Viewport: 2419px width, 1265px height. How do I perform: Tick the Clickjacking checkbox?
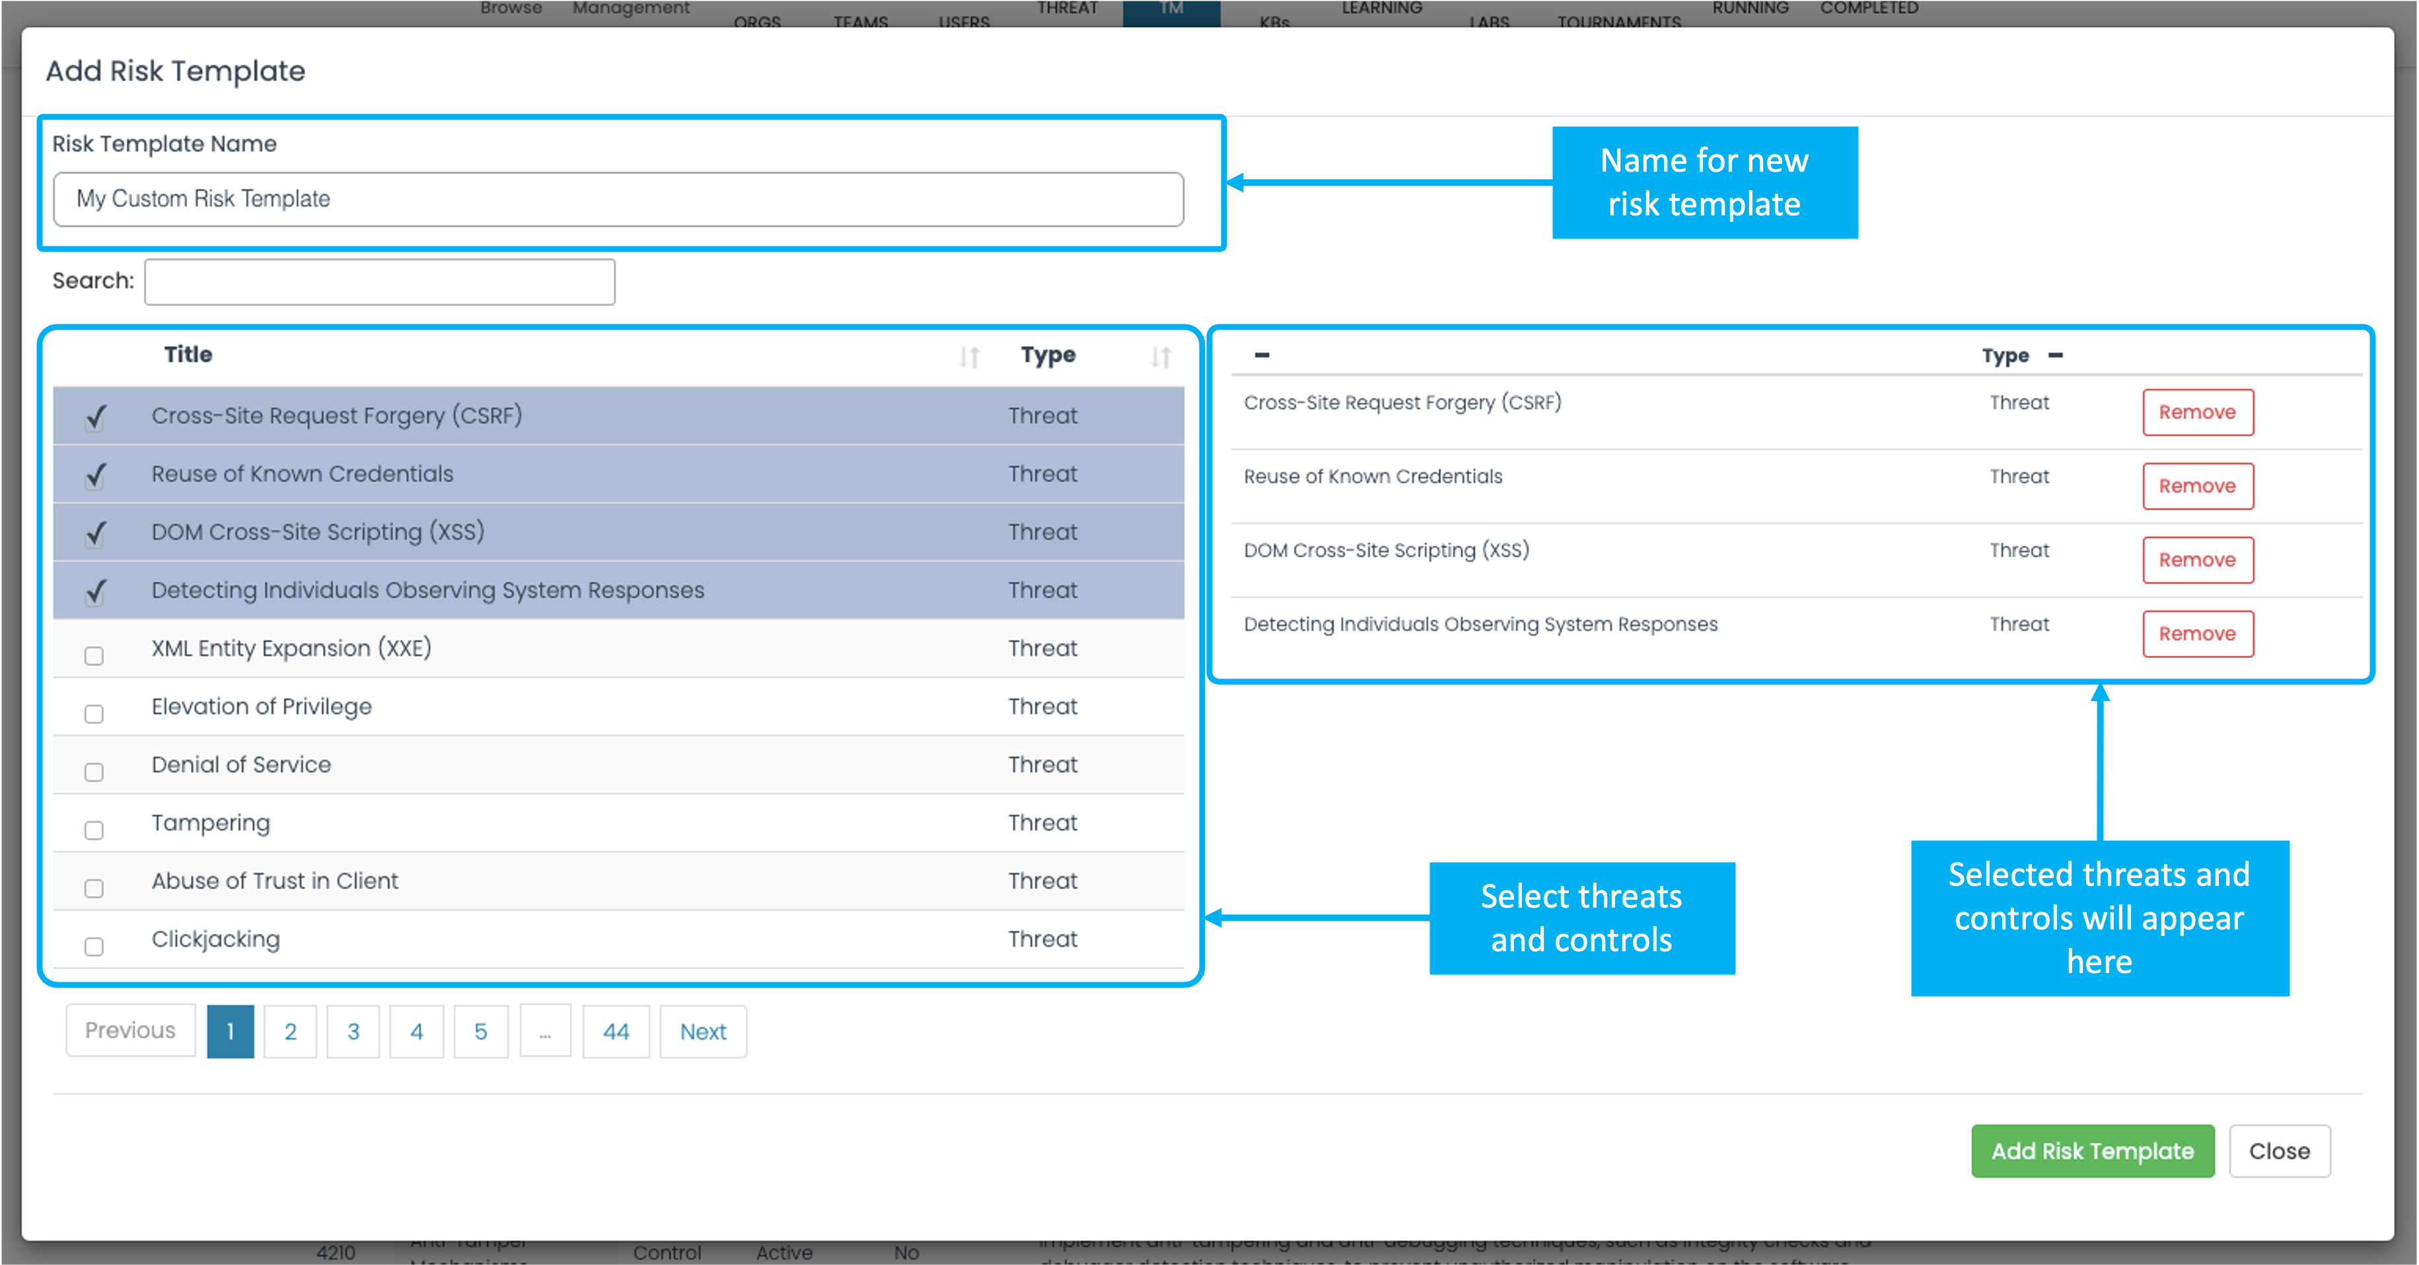pyautogui.click(x=94, y=947)
